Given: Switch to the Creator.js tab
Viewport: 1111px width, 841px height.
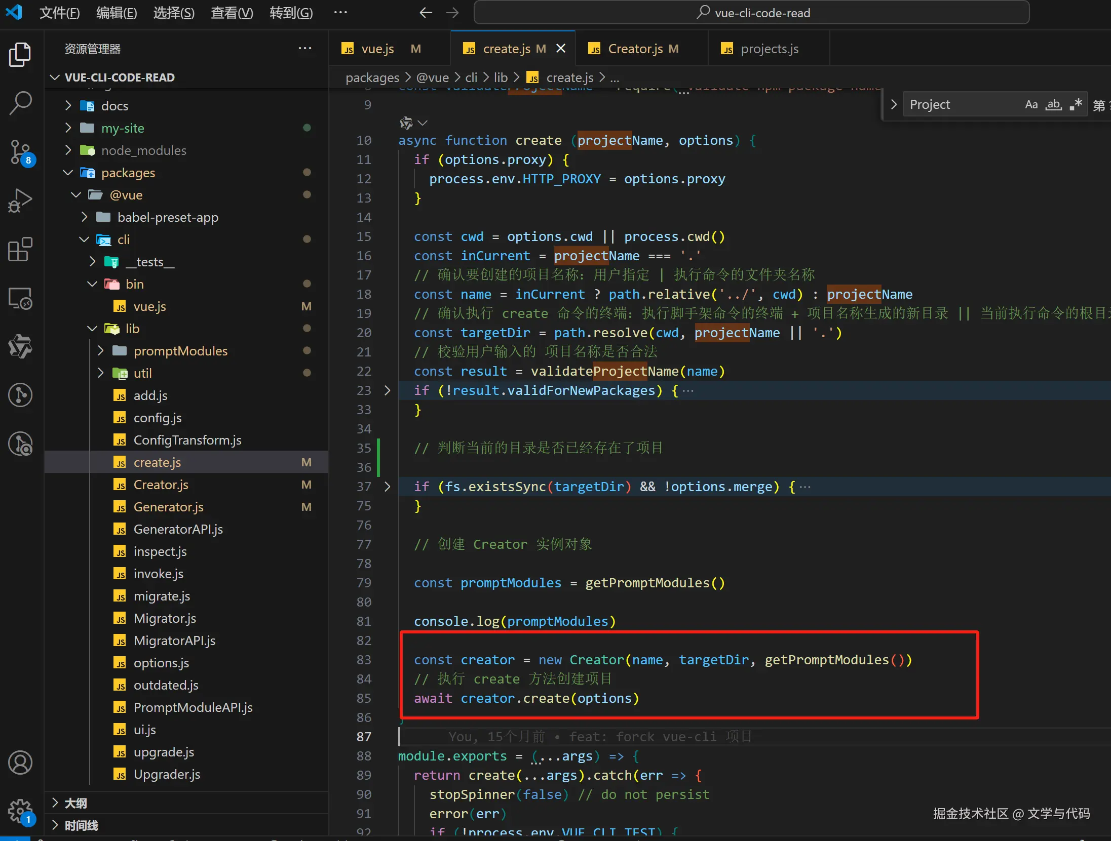Looking at the screenshot, I should pyautogui.click(x=635, y=49).
